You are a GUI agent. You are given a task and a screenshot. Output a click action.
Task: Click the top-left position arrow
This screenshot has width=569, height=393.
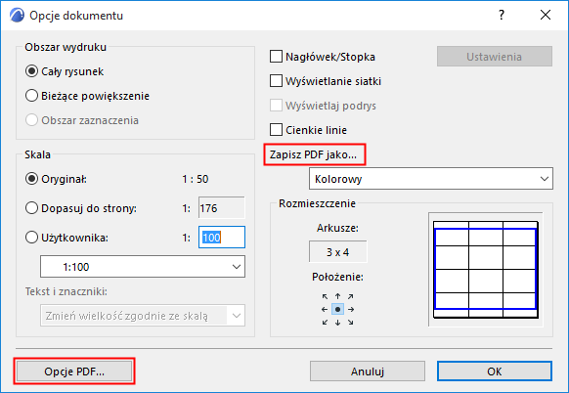pyautogui.click(x=325, y=296)
